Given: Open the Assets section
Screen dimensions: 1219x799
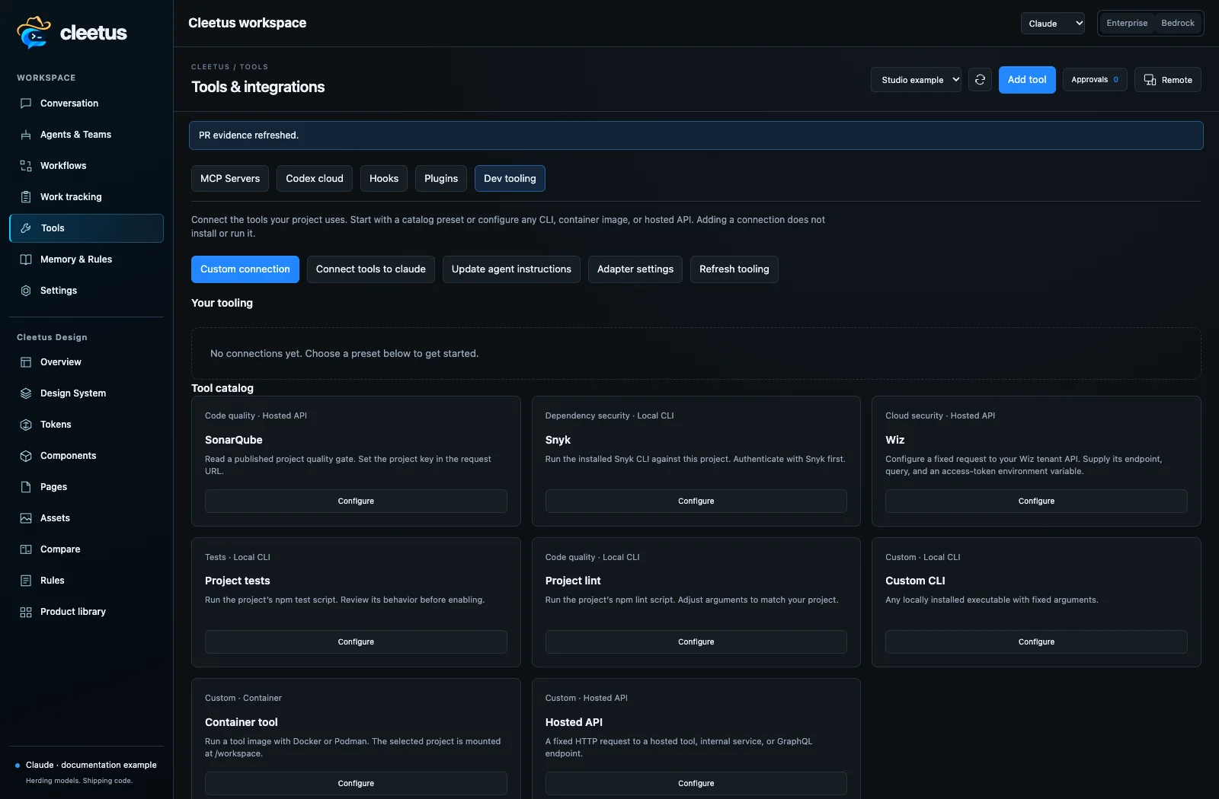Looking at the screenshot, I should pos(86,518).
